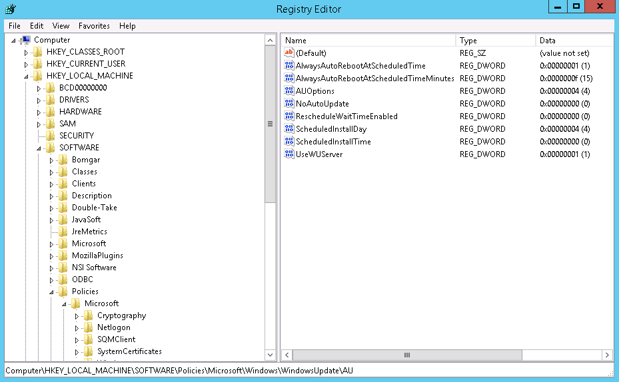Open the File menu
The width and height of the screenshot is (619, 382).
click(14, 26)
